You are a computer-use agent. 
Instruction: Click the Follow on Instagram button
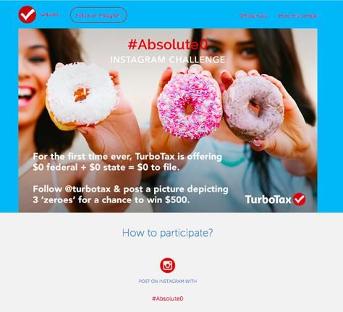[x=98, y=15]
